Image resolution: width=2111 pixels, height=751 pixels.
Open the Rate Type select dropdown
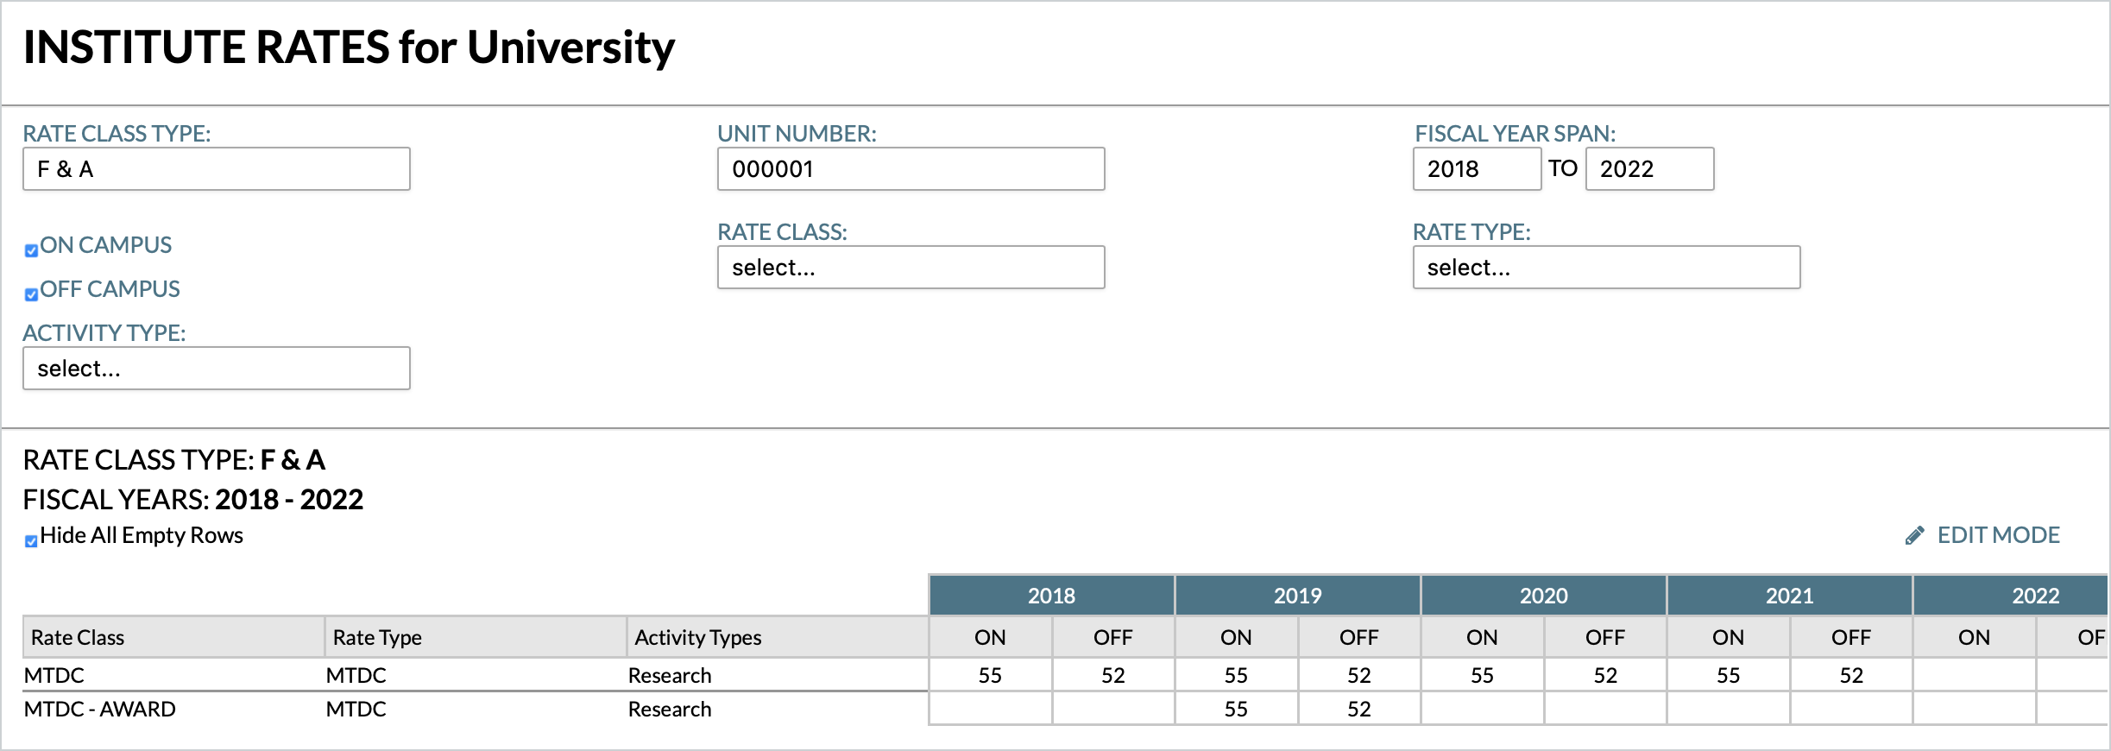(1605, 268)
